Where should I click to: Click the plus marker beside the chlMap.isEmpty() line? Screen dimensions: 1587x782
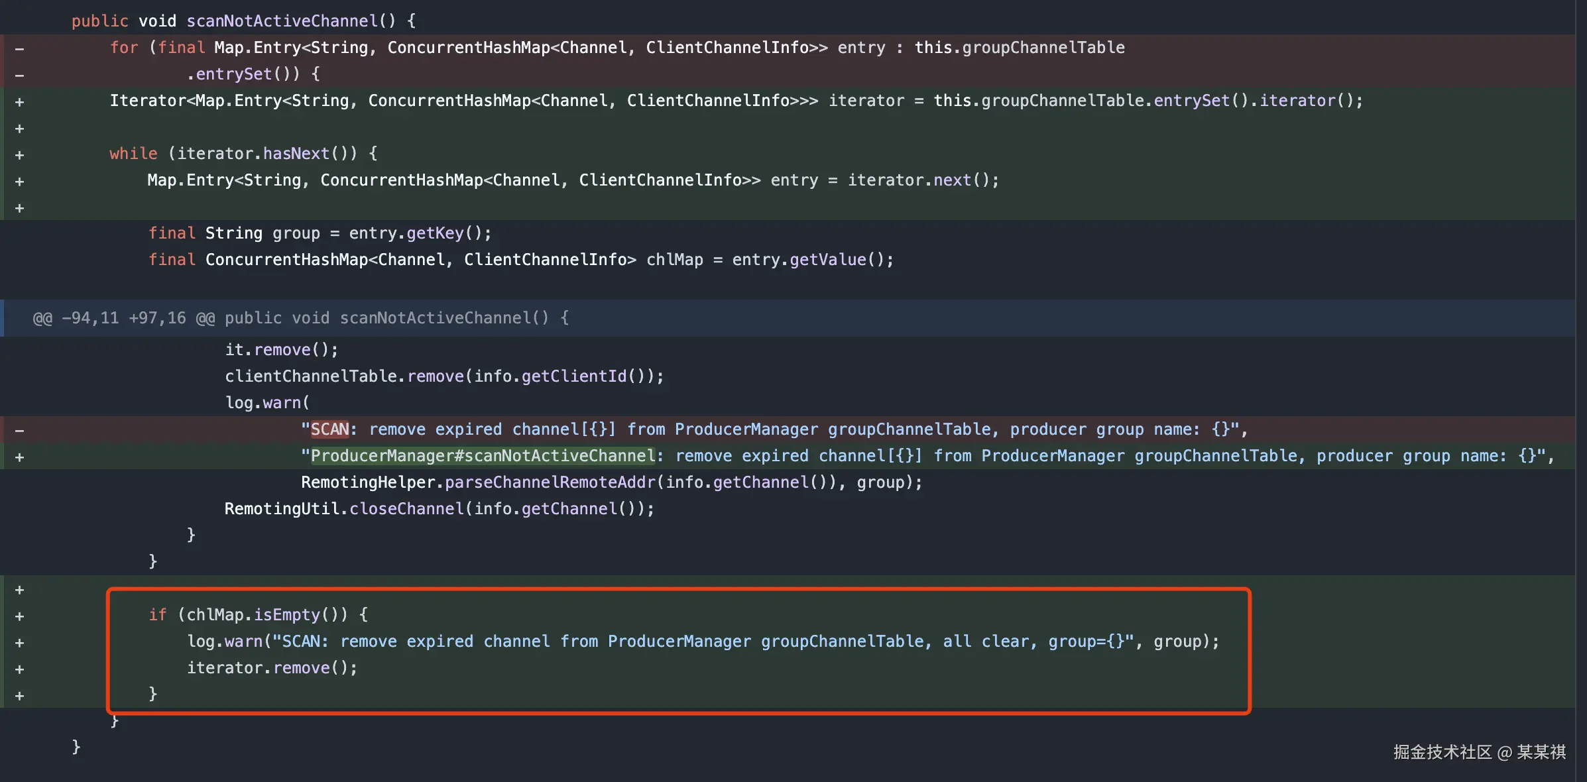pyautogui.click(x=19, y=616)
